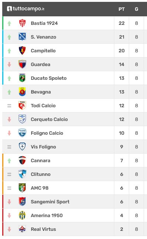Image resolution: width=147 pixels, height=239 pixels.
Task: Click Bastia 1924 points value 22
Action: pyautogui.click(x=121, y=23)
